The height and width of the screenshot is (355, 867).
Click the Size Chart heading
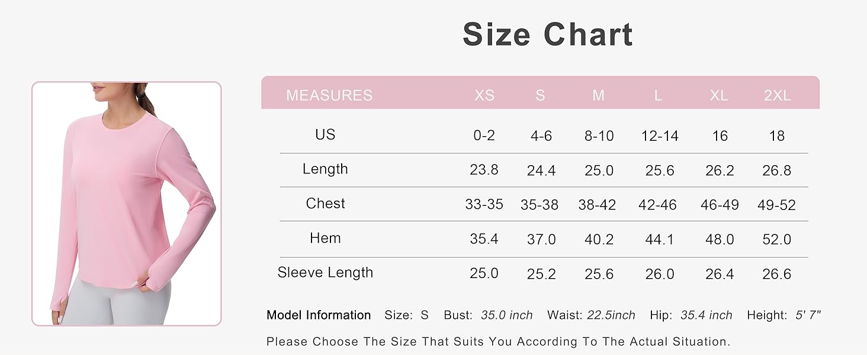pos(548,34)
